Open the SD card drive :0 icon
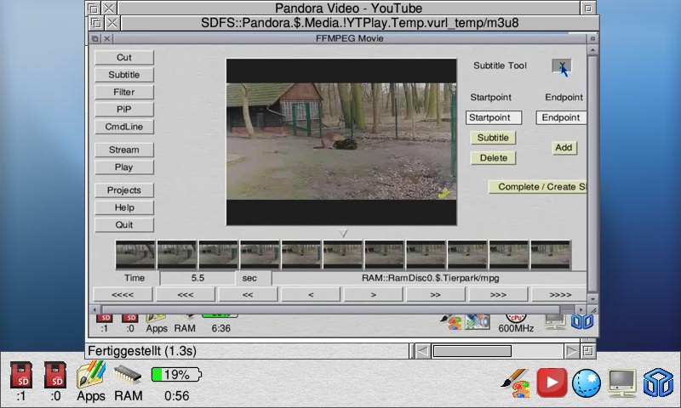The image size is (681, 408). 55,375
